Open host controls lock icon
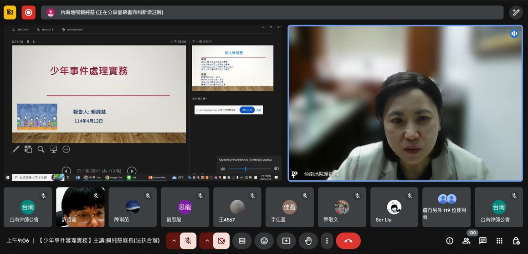The image size is (528, 254). point(516,241)
